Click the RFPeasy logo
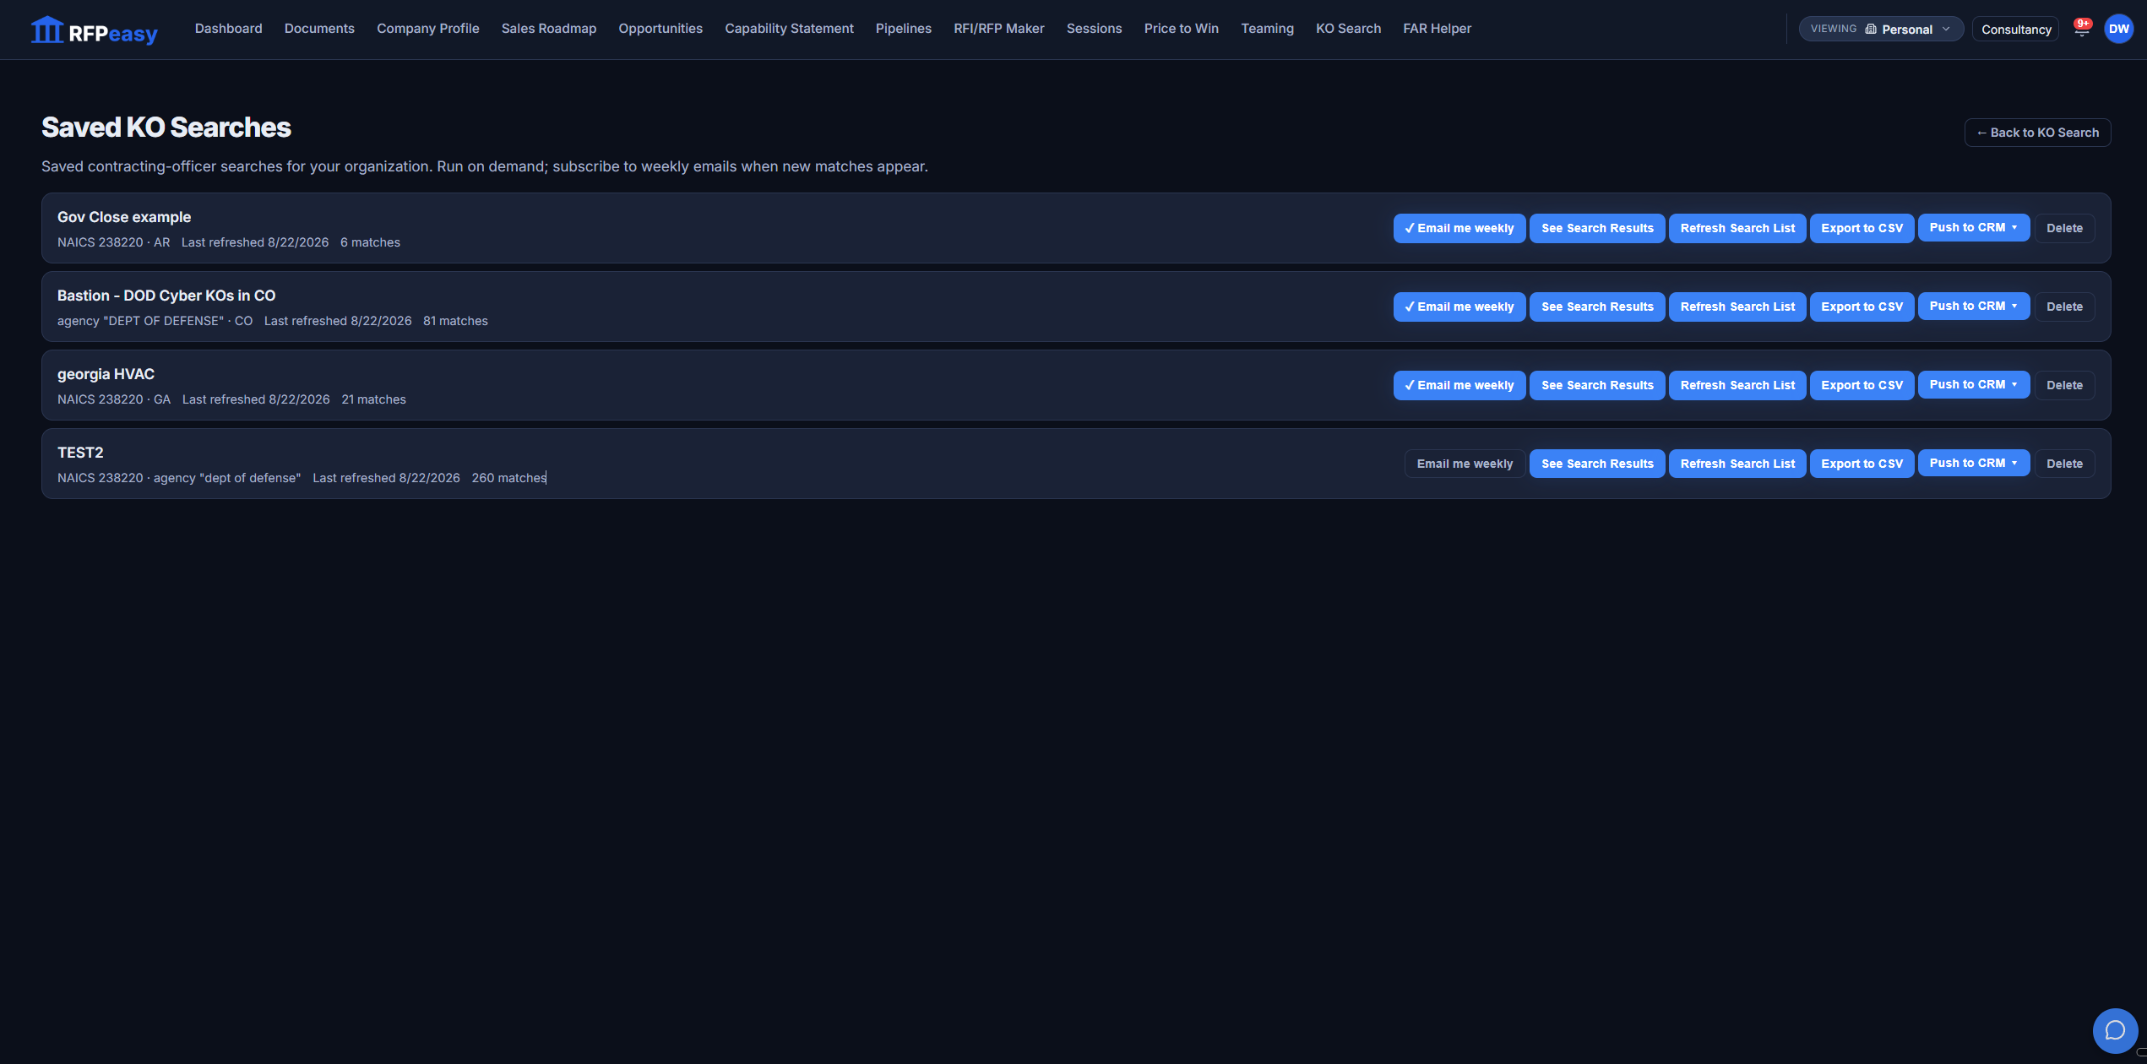Viewport: 2147px width, 1064px height. click(94, 31)
